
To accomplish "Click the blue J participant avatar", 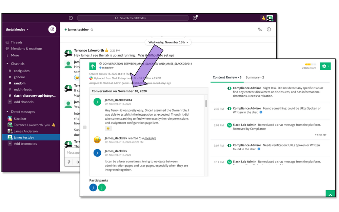I will [x=93, y=188].
